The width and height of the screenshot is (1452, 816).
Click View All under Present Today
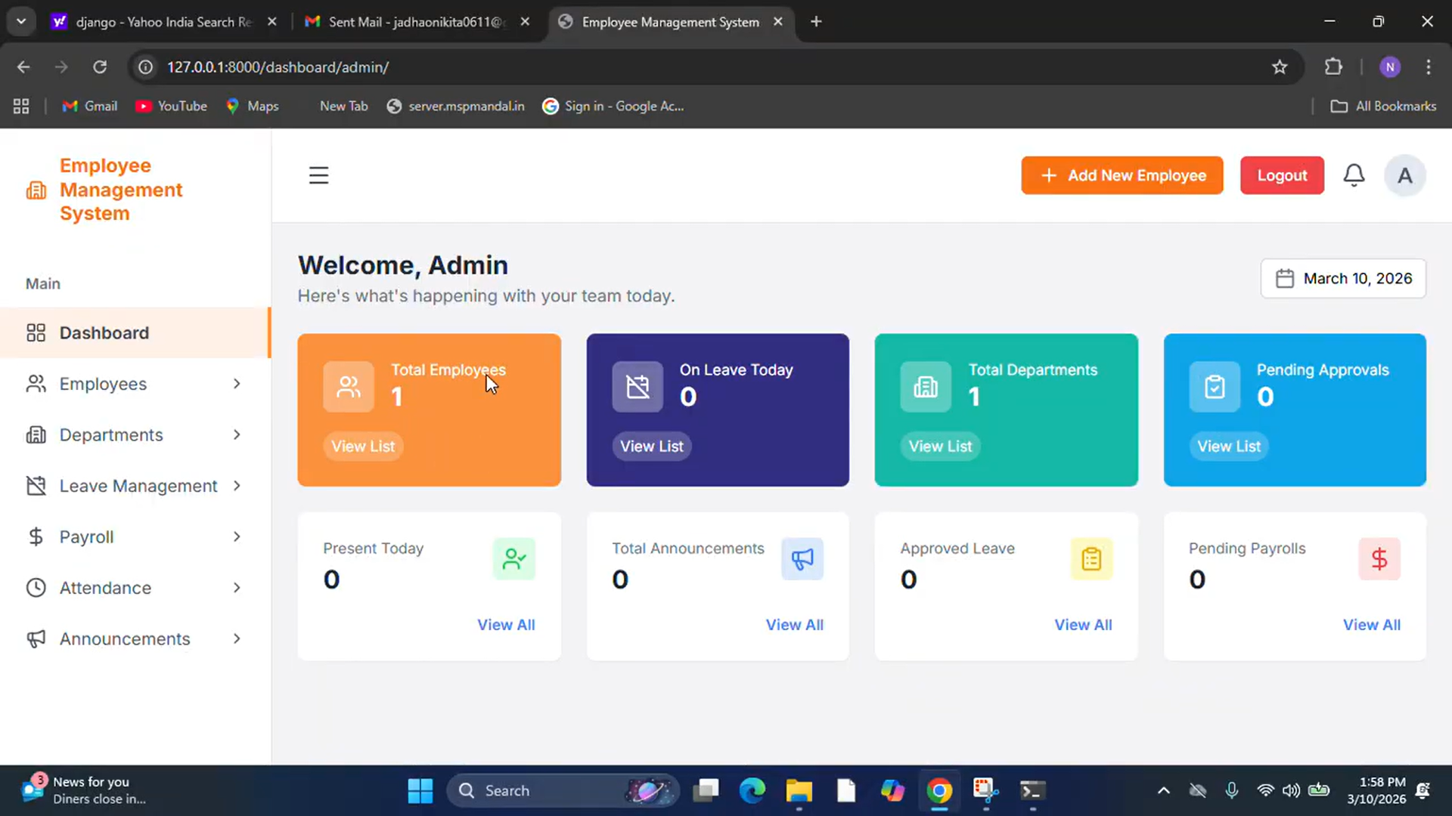pos(506,625)
